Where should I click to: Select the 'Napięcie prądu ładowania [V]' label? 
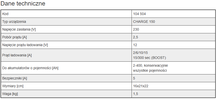point(25,45)
